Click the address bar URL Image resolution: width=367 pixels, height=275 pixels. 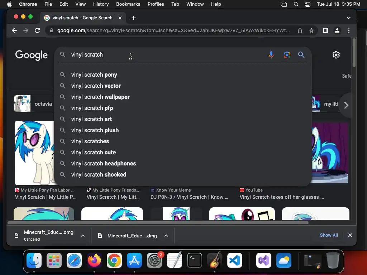(173, 30)
